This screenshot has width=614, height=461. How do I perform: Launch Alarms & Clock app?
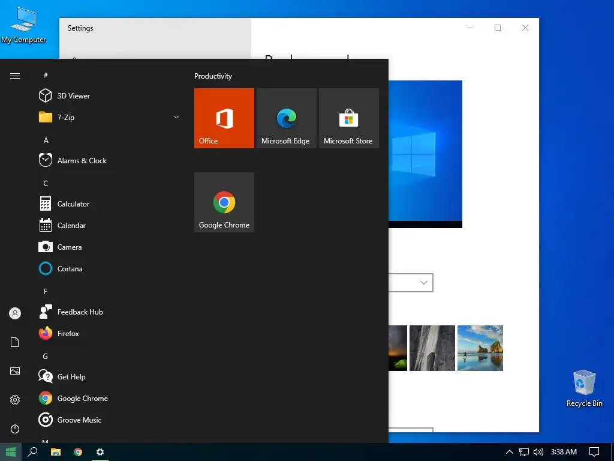pos(108,161)
